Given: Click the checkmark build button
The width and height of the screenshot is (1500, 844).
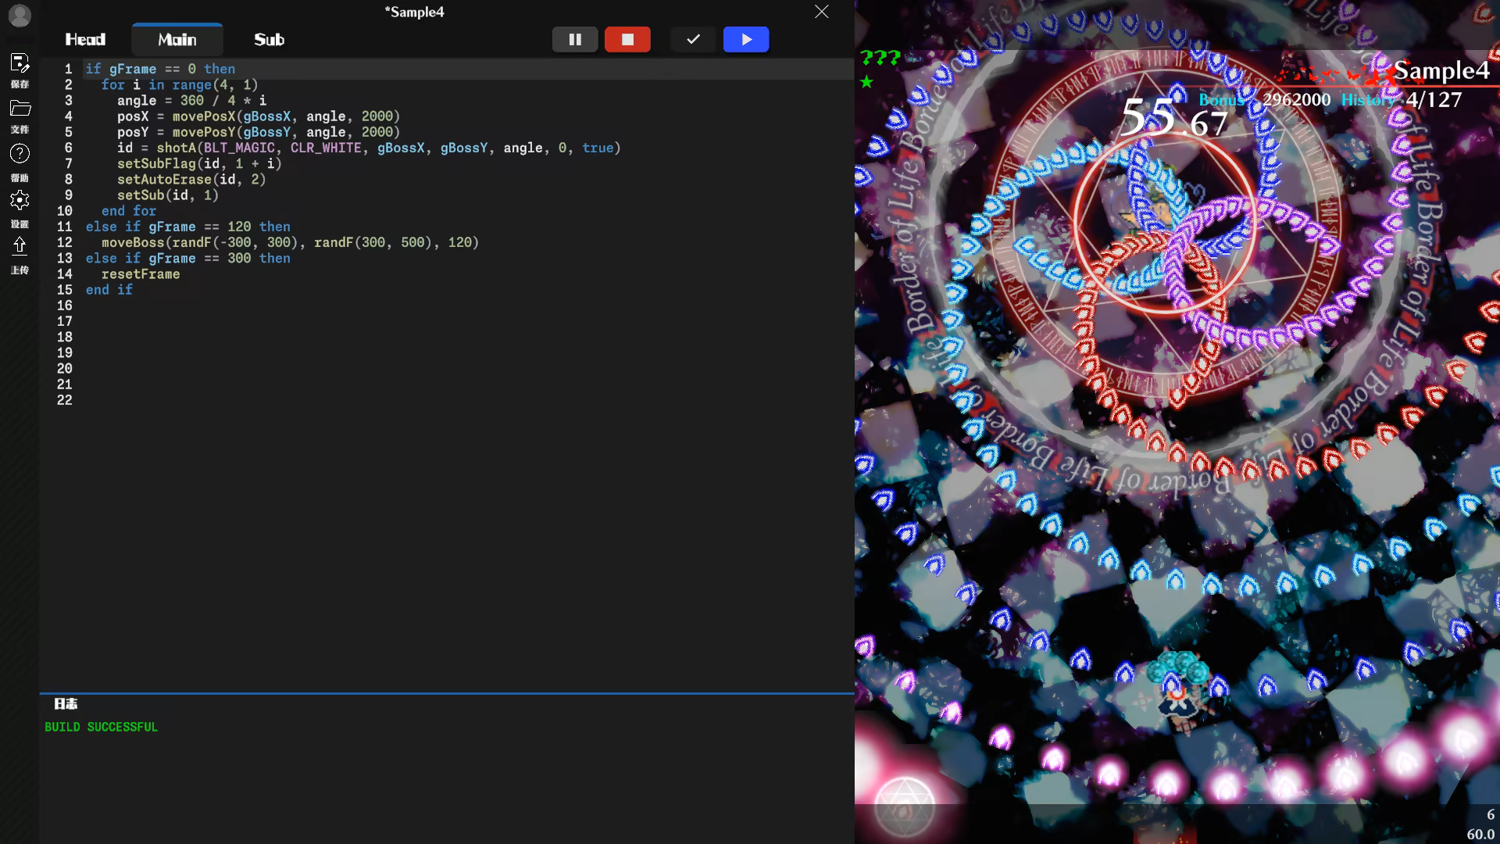Looking at the screenshot, I should click(x=693, y=39).
